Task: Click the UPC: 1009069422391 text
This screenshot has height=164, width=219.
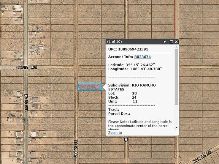Action: [x=128, y=49]
